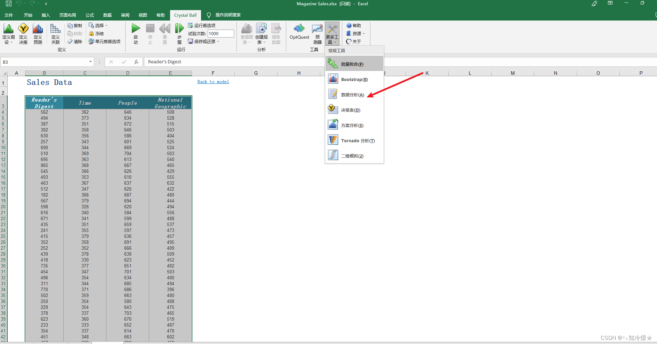The height and width of the screenshot is (344, 657).
Task: Click the Reader's Digest header cell
Action: 44,103
